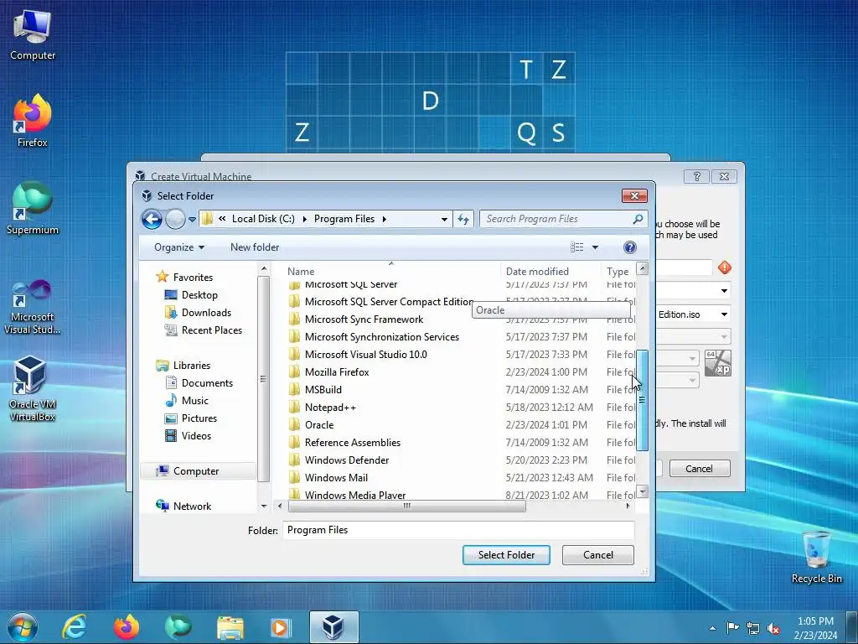Select Desktop in navigation pane
This screenshot has height=644, width=858.
pyautogui.click(x=199, y=295)
